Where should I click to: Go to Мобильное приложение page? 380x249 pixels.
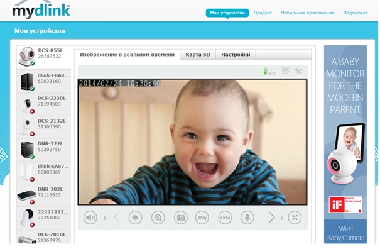pos(307,13)
